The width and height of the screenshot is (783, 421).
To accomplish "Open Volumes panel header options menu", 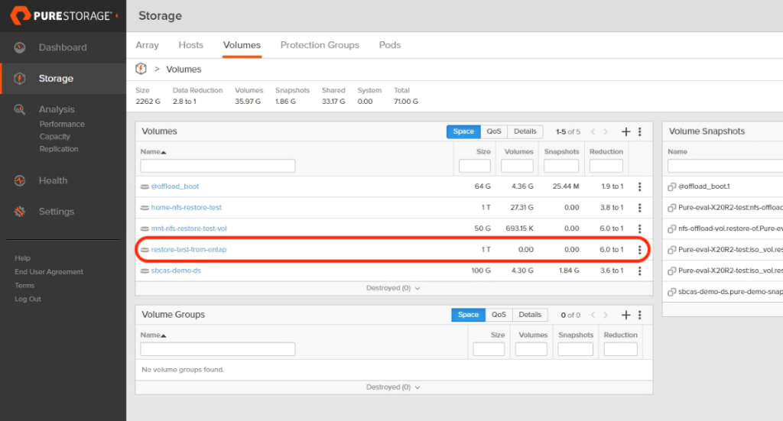I will click(x=640, y=131).
